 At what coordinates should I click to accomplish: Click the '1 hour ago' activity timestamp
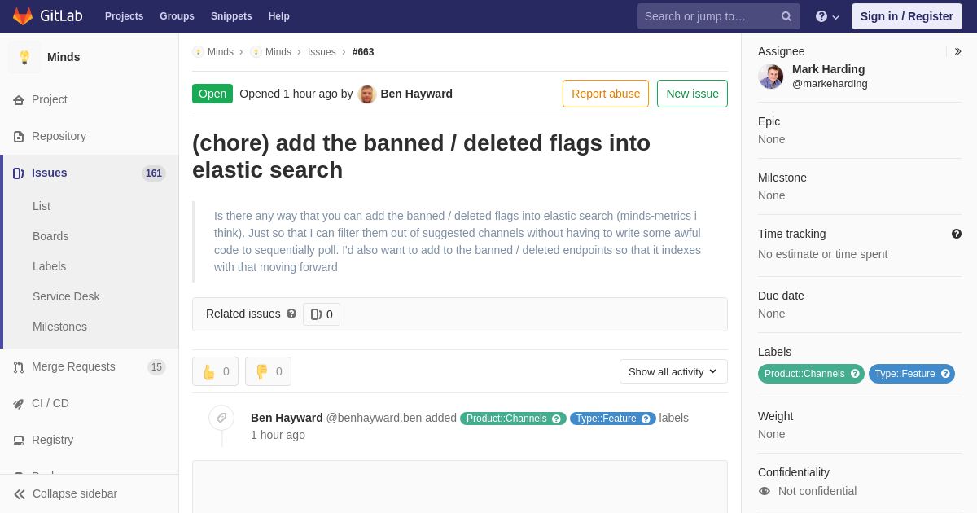pos(278,435)
